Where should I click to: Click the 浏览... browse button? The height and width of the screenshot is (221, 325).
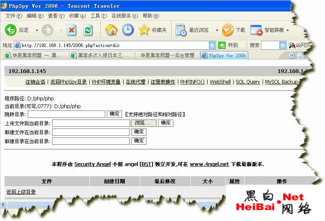(144, 123)
